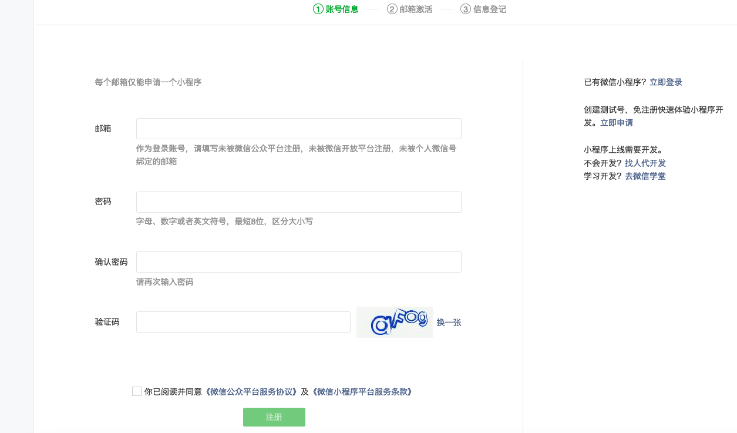Click the 邮箱 email input field
The height and width of the screenshot is (433, 737).
(x=298, y=129)
